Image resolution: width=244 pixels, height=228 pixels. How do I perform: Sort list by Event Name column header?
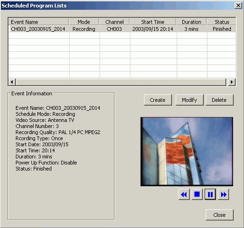click(38, 22)
